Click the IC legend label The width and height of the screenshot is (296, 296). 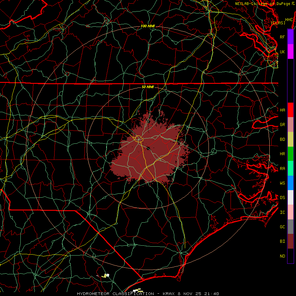coord(283,212)
